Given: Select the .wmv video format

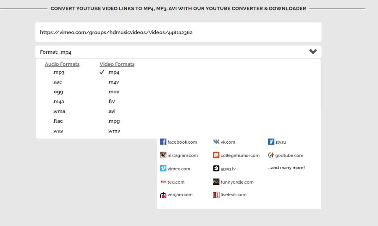Looking at the screenshot, I should pos(113,131).
